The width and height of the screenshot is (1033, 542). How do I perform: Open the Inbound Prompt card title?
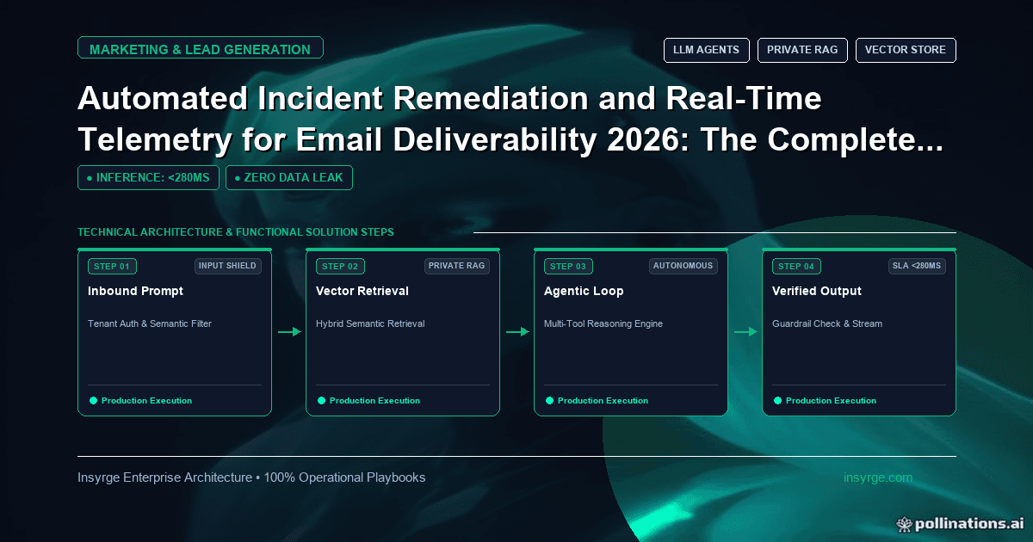coord(135,291)
